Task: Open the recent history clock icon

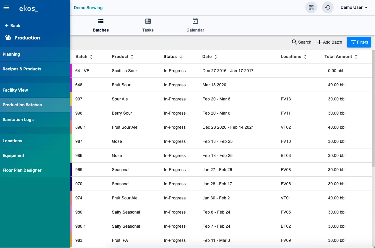Action: tap(327, 8)
